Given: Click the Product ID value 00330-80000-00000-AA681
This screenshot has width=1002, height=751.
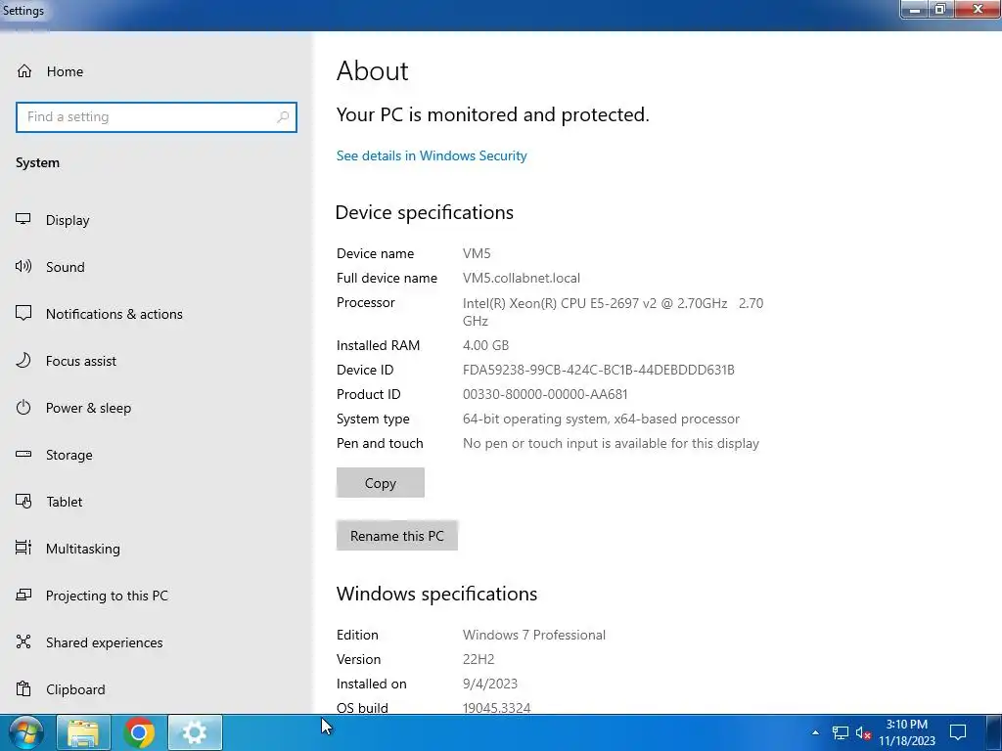Looking at the screenshot, I should click(545, 395).
